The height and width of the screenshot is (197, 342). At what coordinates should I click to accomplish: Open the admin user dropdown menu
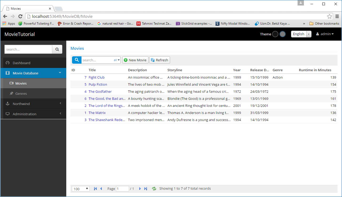tap(325, 34)
